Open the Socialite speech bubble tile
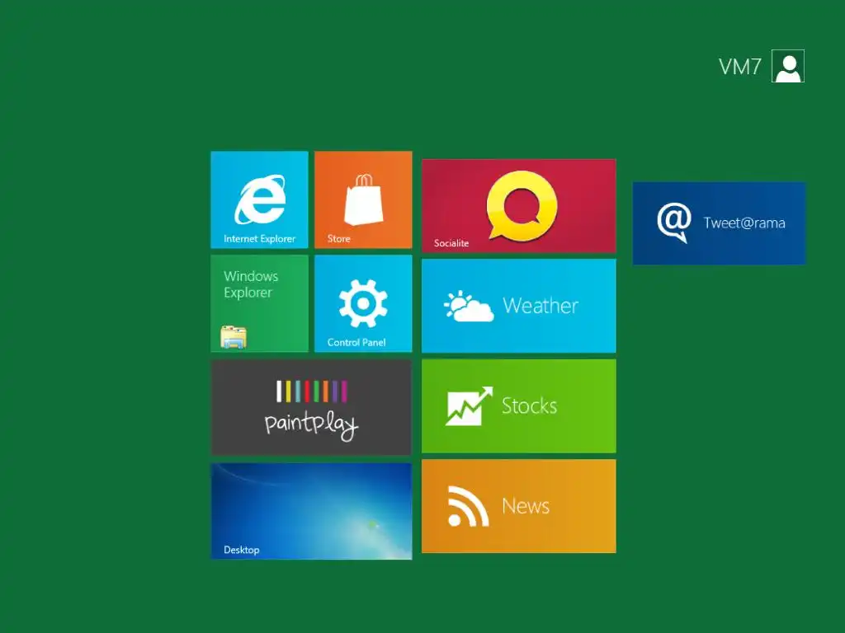This screenshot has height=633, width=845. click(x=518, y=205)
